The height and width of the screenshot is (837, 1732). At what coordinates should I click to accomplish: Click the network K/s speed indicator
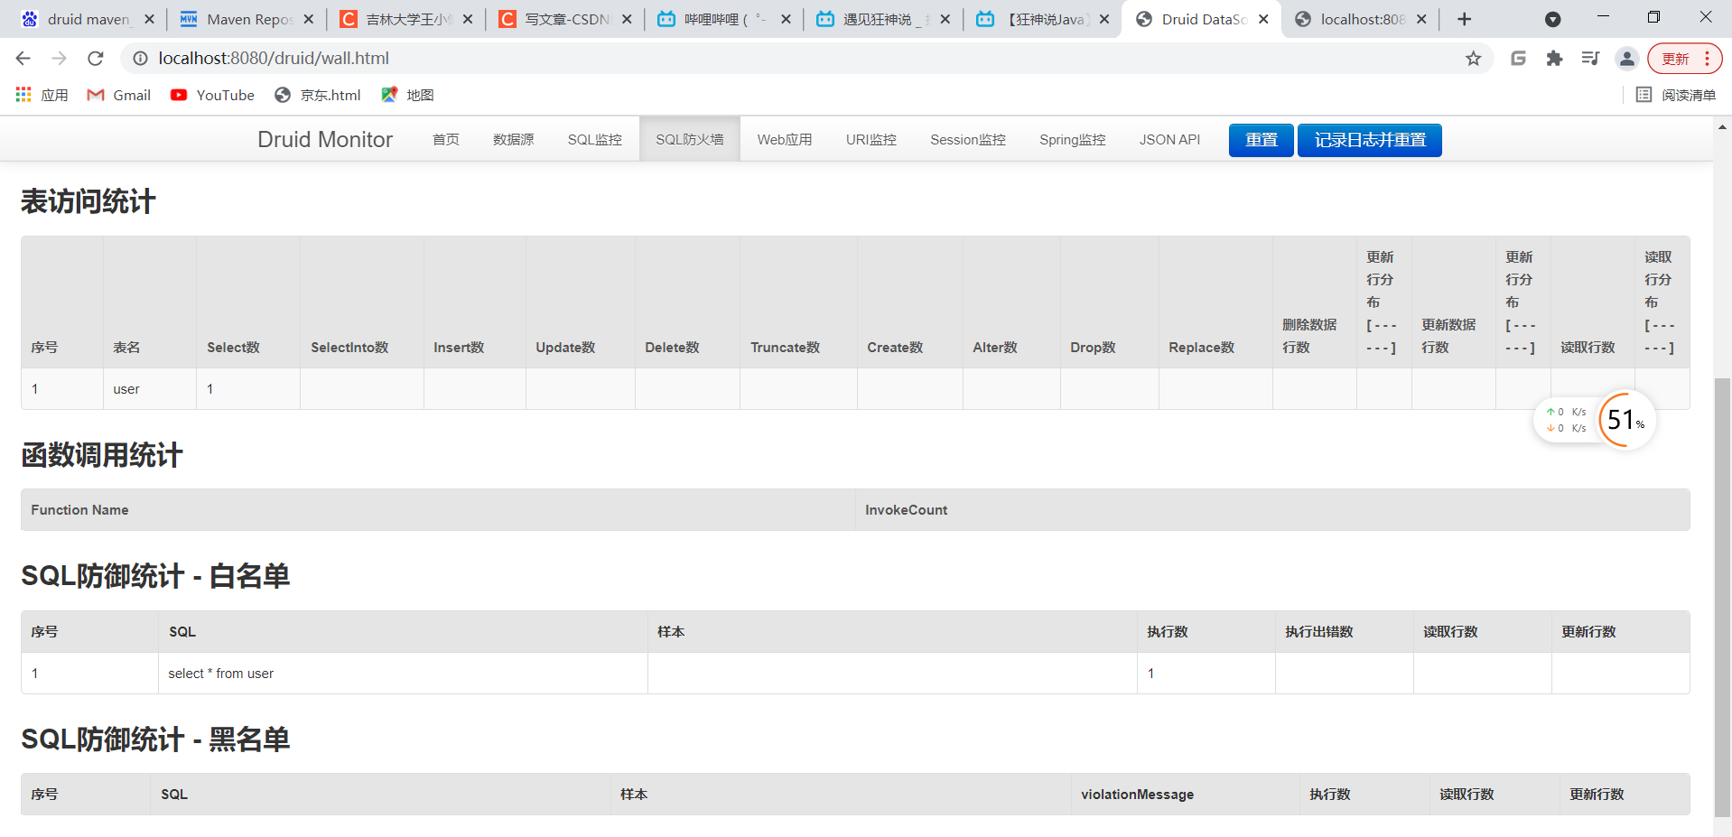coord(1566,420)
